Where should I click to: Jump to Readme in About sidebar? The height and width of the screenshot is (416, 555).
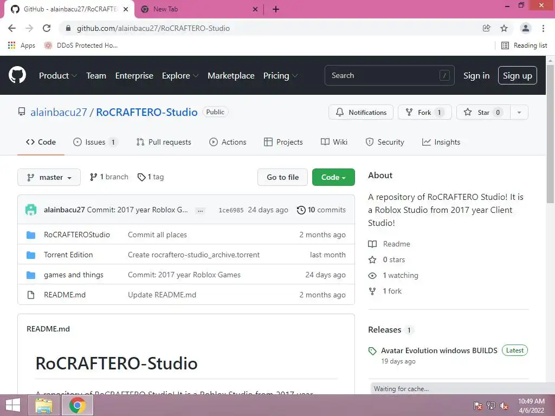coord(389,244)
